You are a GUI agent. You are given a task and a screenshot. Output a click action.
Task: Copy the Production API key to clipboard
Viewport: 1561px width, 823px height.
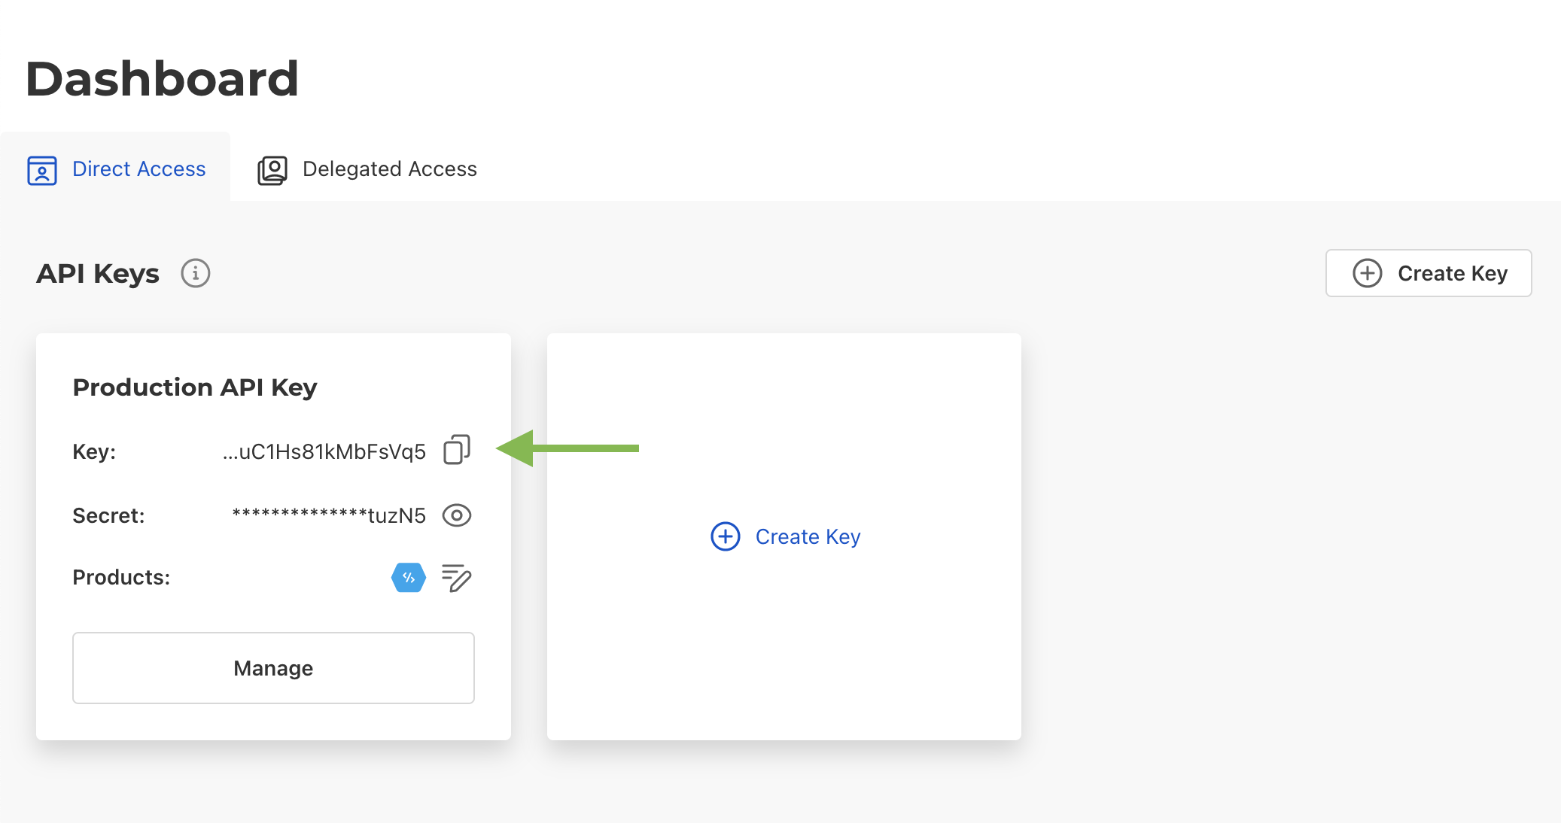(457, 450)
